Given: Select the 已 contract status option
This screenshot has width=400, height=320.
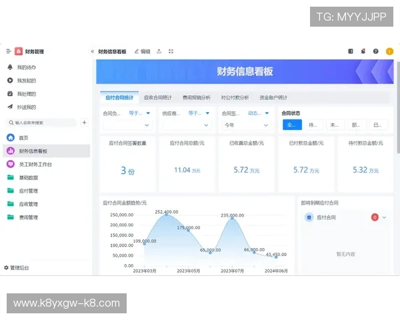Looking at the screenshot, I should 378,125.
